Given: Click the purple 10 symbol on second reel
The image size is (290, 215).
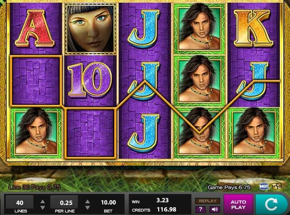Looking at the screenshot, I should tap(90, 80).
